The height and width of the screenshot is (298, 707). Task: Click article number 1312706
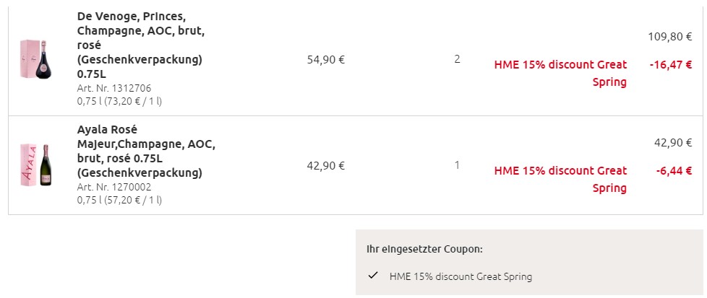(x=114, y=88)
